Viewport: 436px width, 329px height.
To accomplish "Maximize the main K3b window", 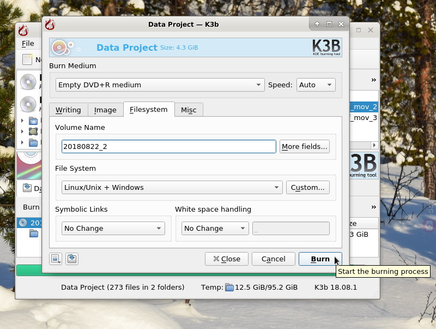I will [359, 30].
